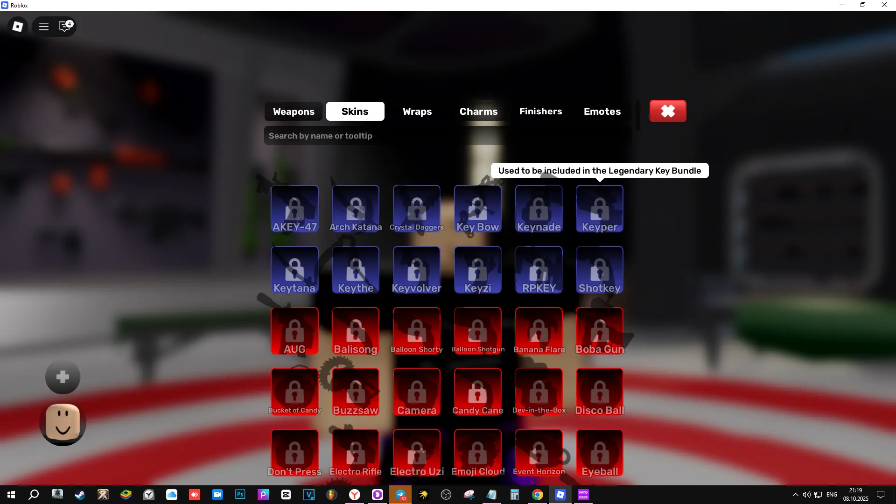Open the Charms tab

[x=478, y=112]
